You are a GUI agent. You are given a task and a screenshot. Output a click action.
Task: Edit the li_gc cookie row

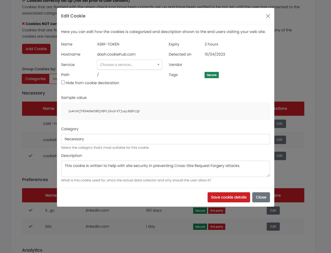pyautogui.click(x=273, y=211)
